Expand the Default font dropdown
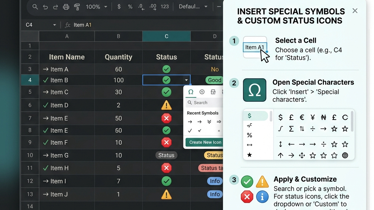The height and width of the screenshot is (210, 374). point(193,7)
